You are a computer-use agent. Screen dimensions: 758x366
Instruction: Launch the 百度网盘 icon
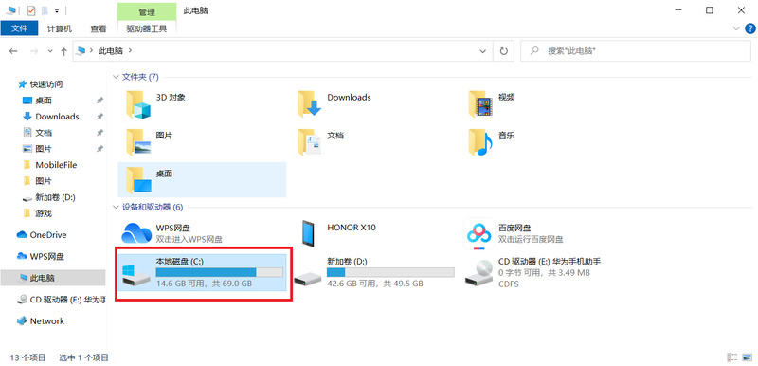pyautogui.click(x=479, y=233)
